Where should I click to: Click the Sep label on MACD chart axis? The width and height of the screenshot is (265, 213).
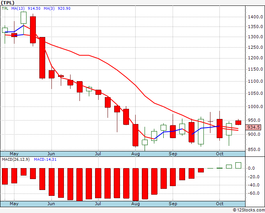click(x=173, y=204)
